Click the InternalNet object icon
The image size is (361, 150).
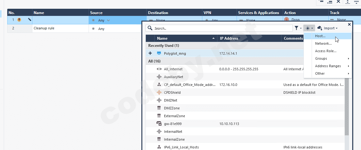[159, 132]
